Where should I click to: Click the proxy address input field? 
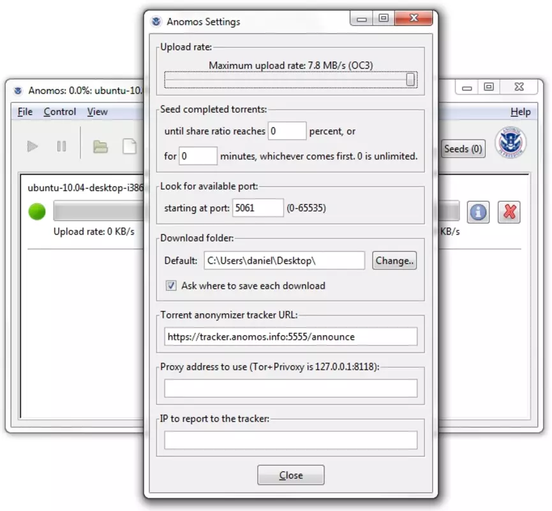[x=291, y=388]
